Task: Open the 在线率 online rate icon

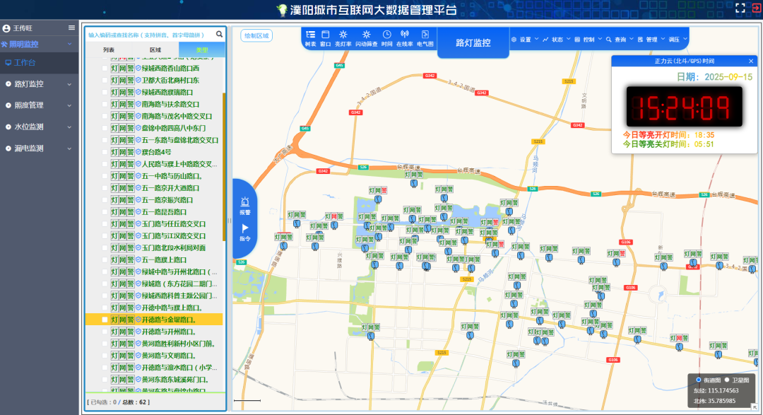Action: [x=405, y=35]
